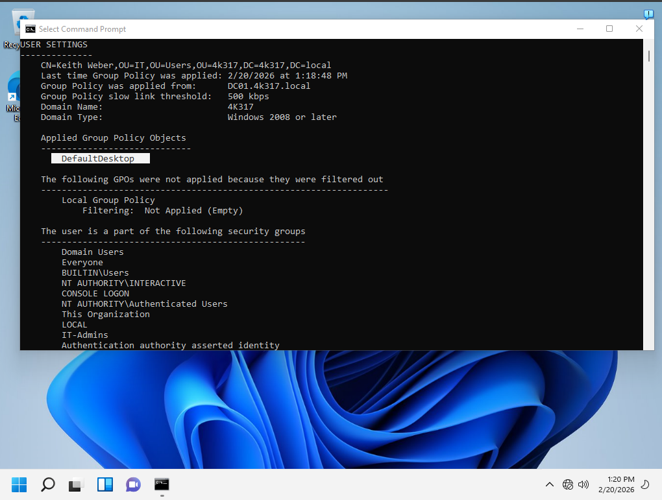Click the console vertical scrollbar thumb
This screenshot has height=500, width=662.
648,56
